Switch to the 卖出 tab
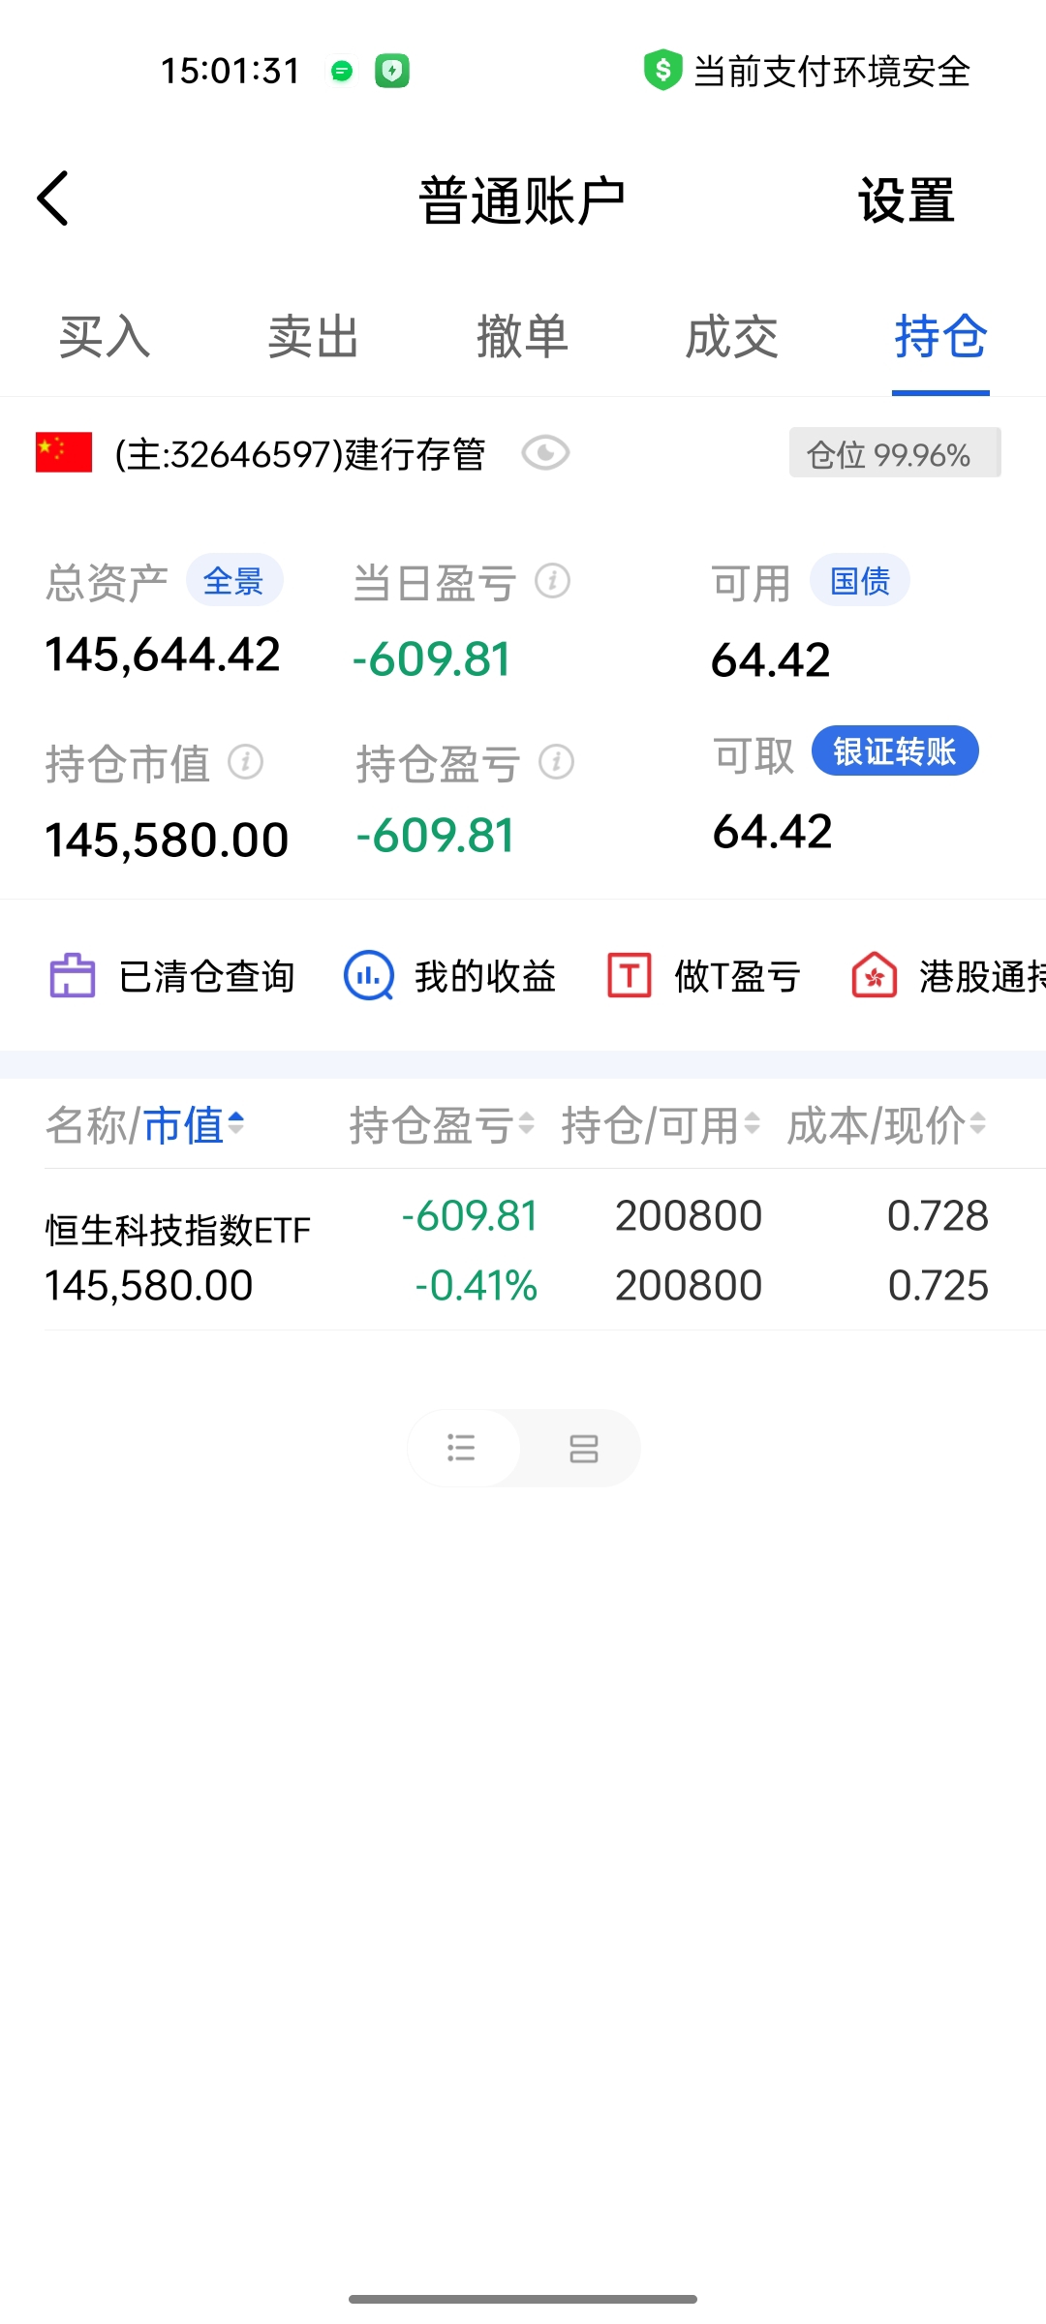 click(x=314, y=337)
